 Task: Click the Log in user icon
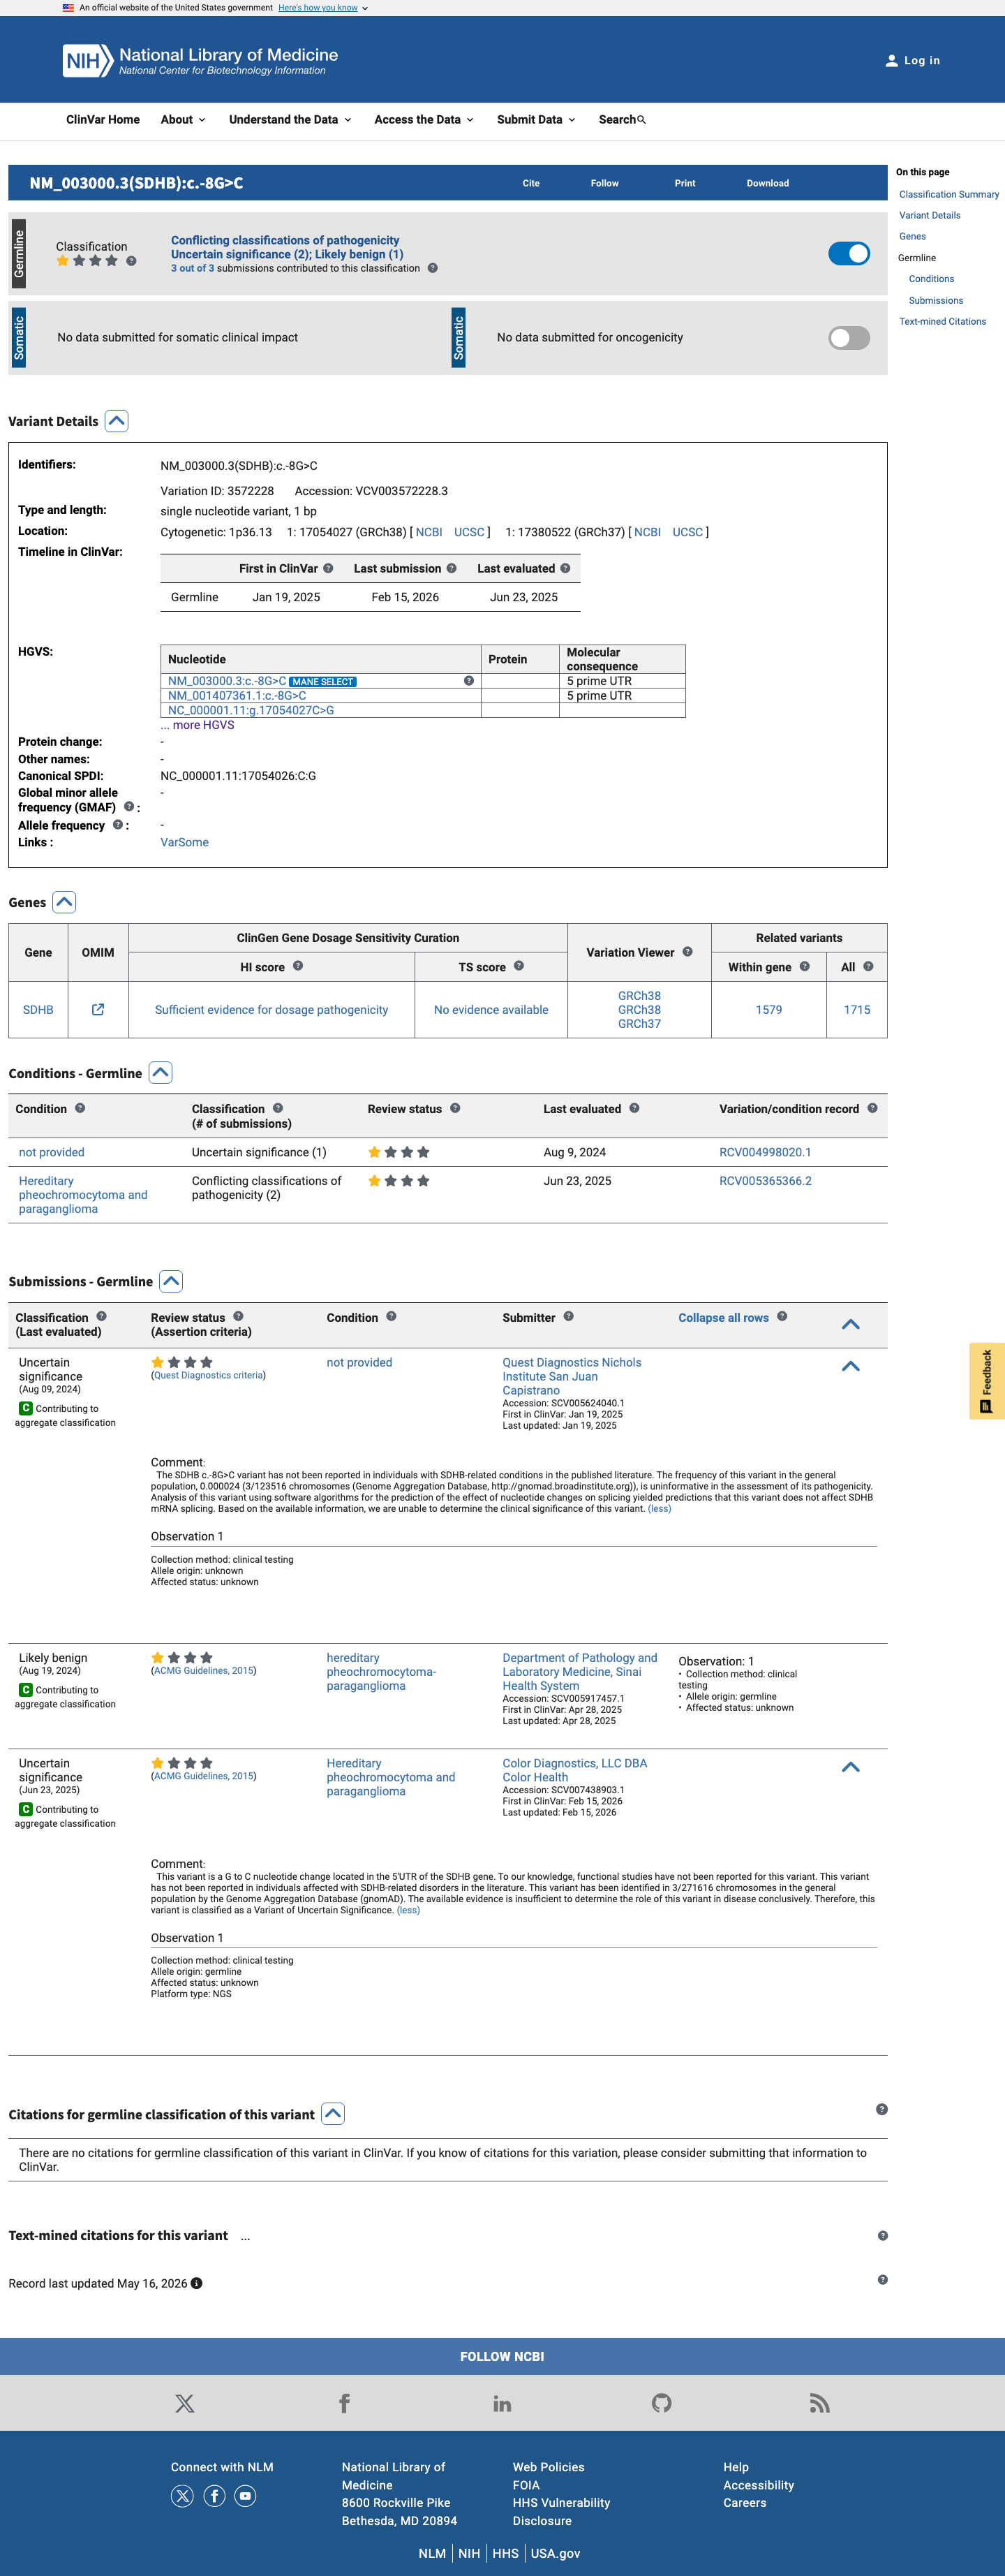(891, 61)
